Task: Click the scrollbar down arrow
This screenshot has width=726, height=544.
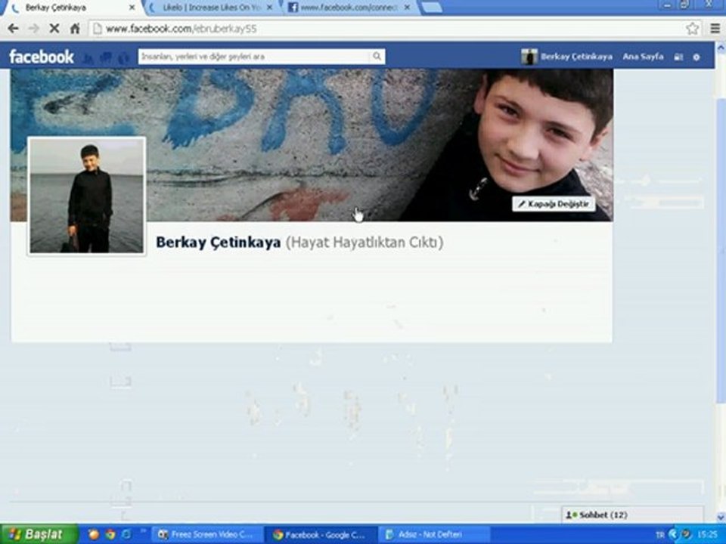Action: pyautogui.click(x=721, y=517)
